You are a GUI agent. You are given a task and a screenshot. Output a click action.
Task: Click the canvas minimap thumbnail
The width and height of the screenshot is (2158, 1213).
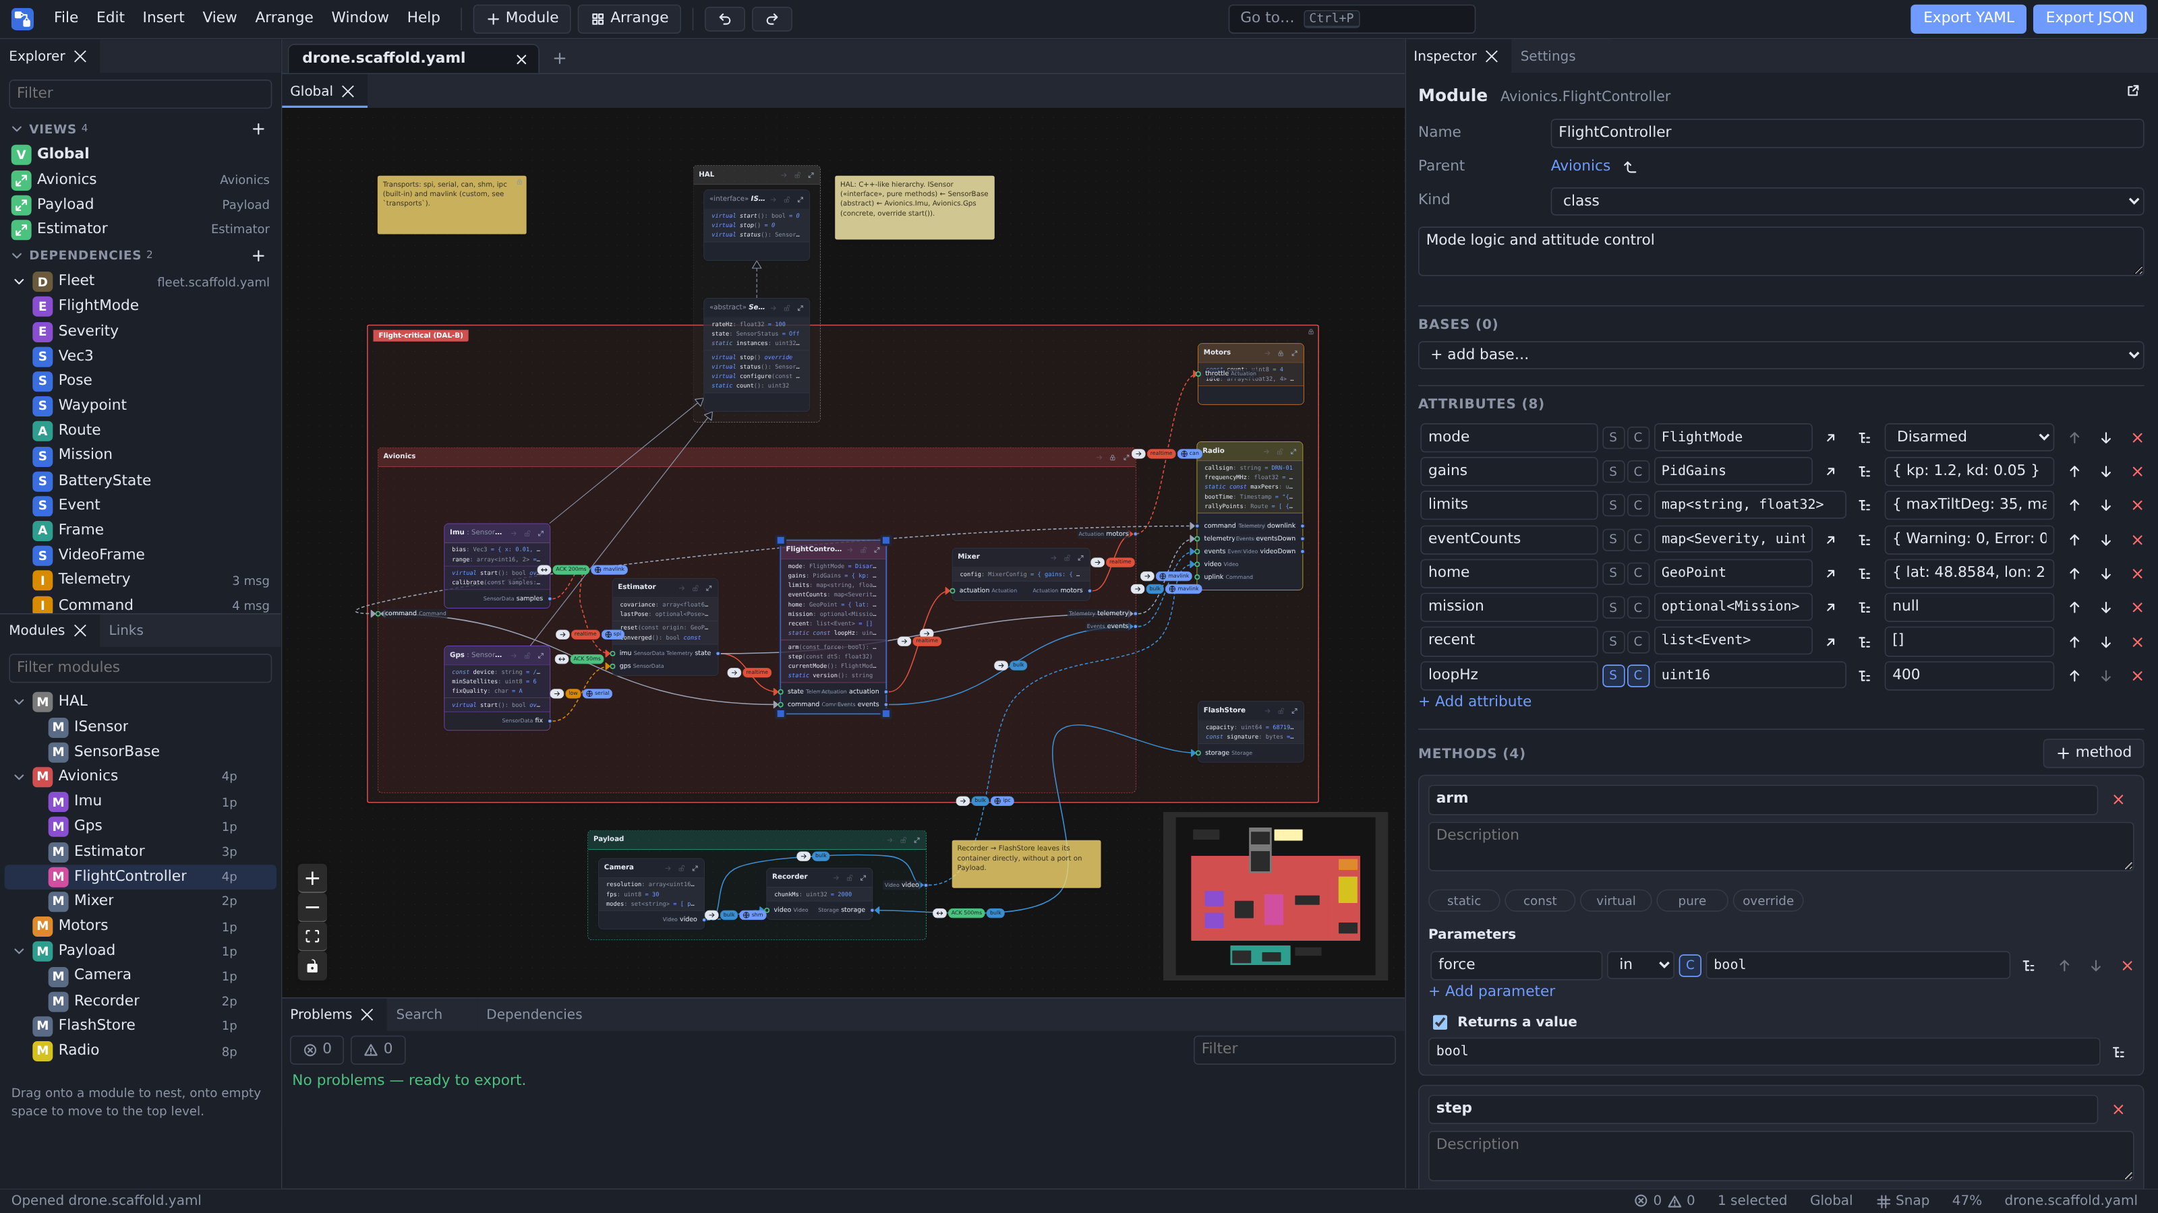coord(1275,896)
